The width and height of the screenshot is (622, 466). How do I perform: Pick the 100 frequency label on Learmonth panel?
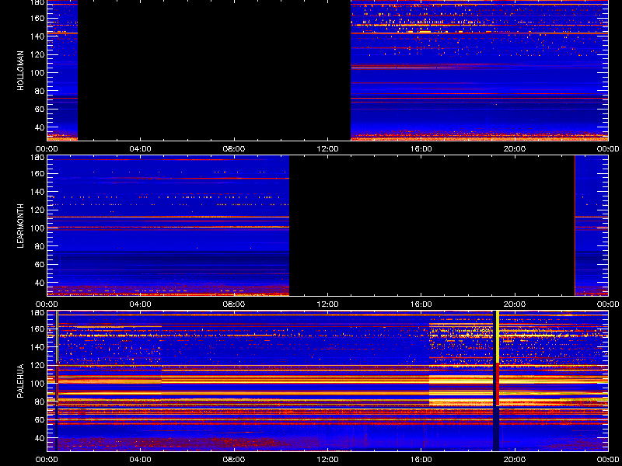[x=37, y=228]
